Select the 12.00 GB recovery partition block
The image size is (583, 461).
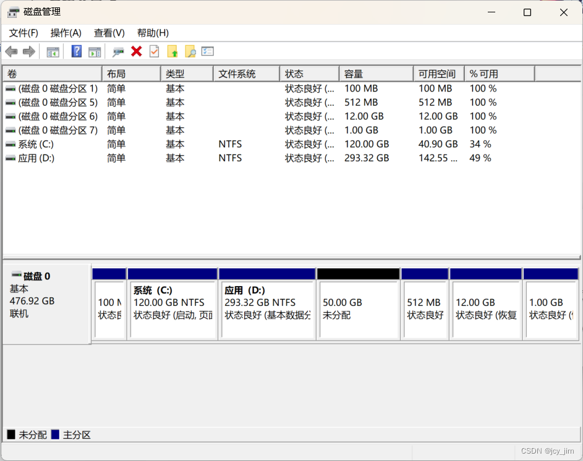coord(485,304)
